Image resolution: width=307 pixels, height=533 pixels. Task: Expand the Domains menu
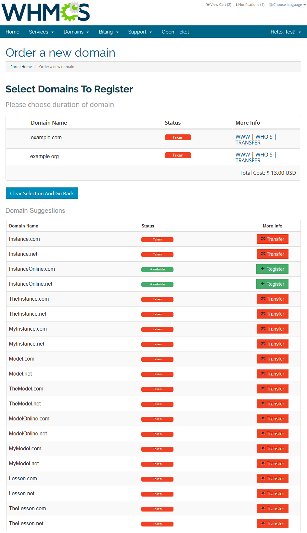(x=76, y=32)
